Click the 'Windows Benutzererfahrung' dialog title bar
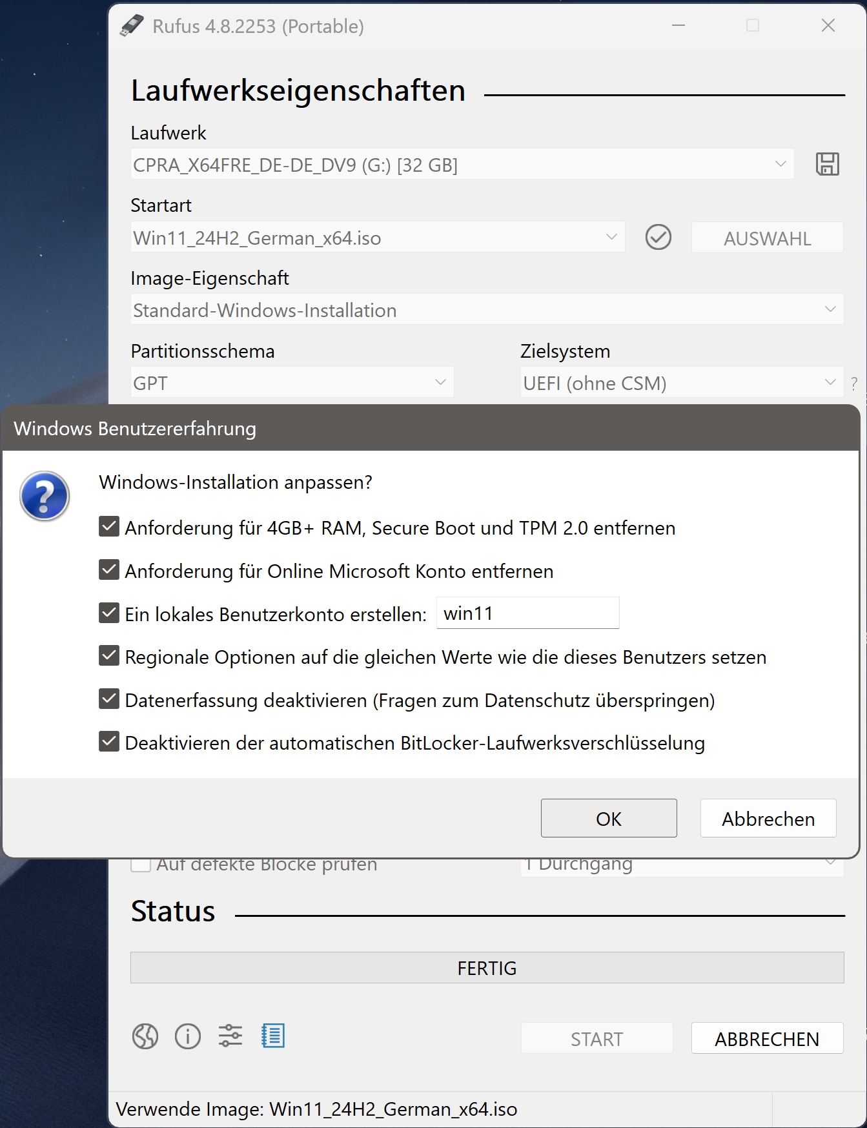 click(x=431, y=428)
